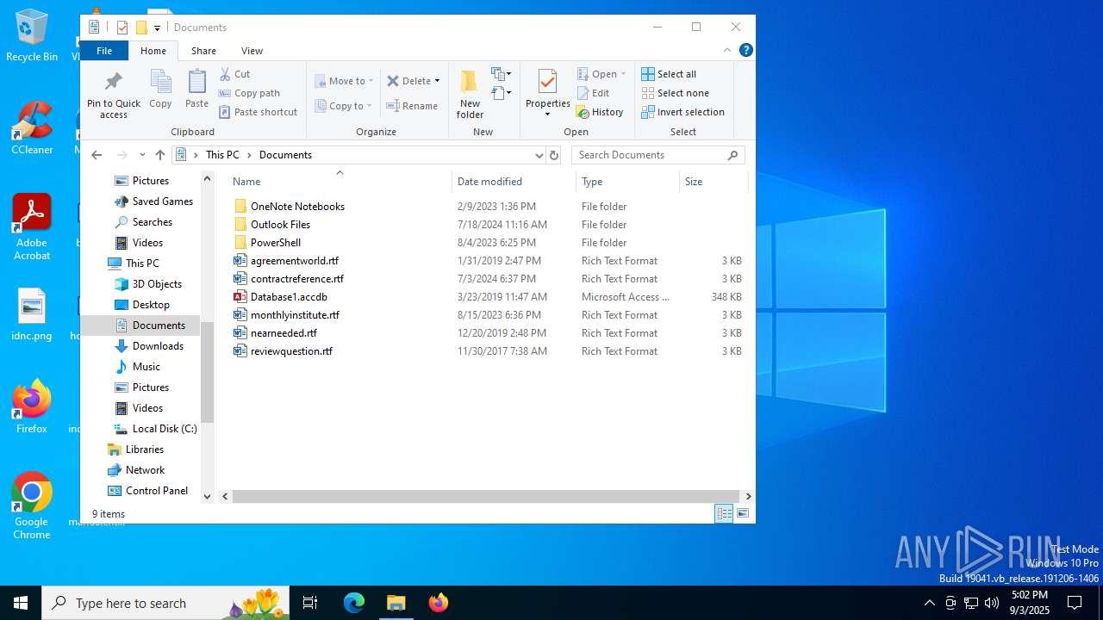Select the reviewquestion.rtf file
The height and width of the screenshot is (620, 1103).
click(291, 351)
